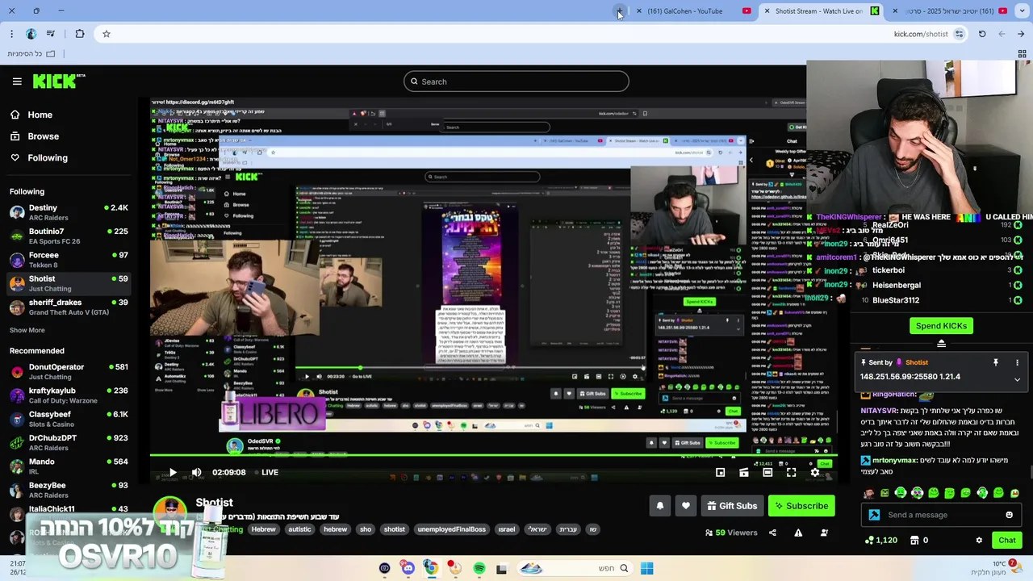
Task: Open chat settings gear
Action: pos(979,541)
